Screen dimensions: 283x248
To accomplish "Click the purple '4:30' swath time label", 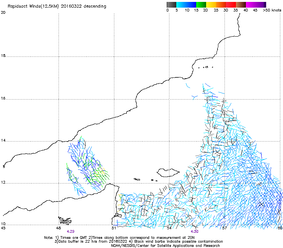I will (x=194, y=232).
